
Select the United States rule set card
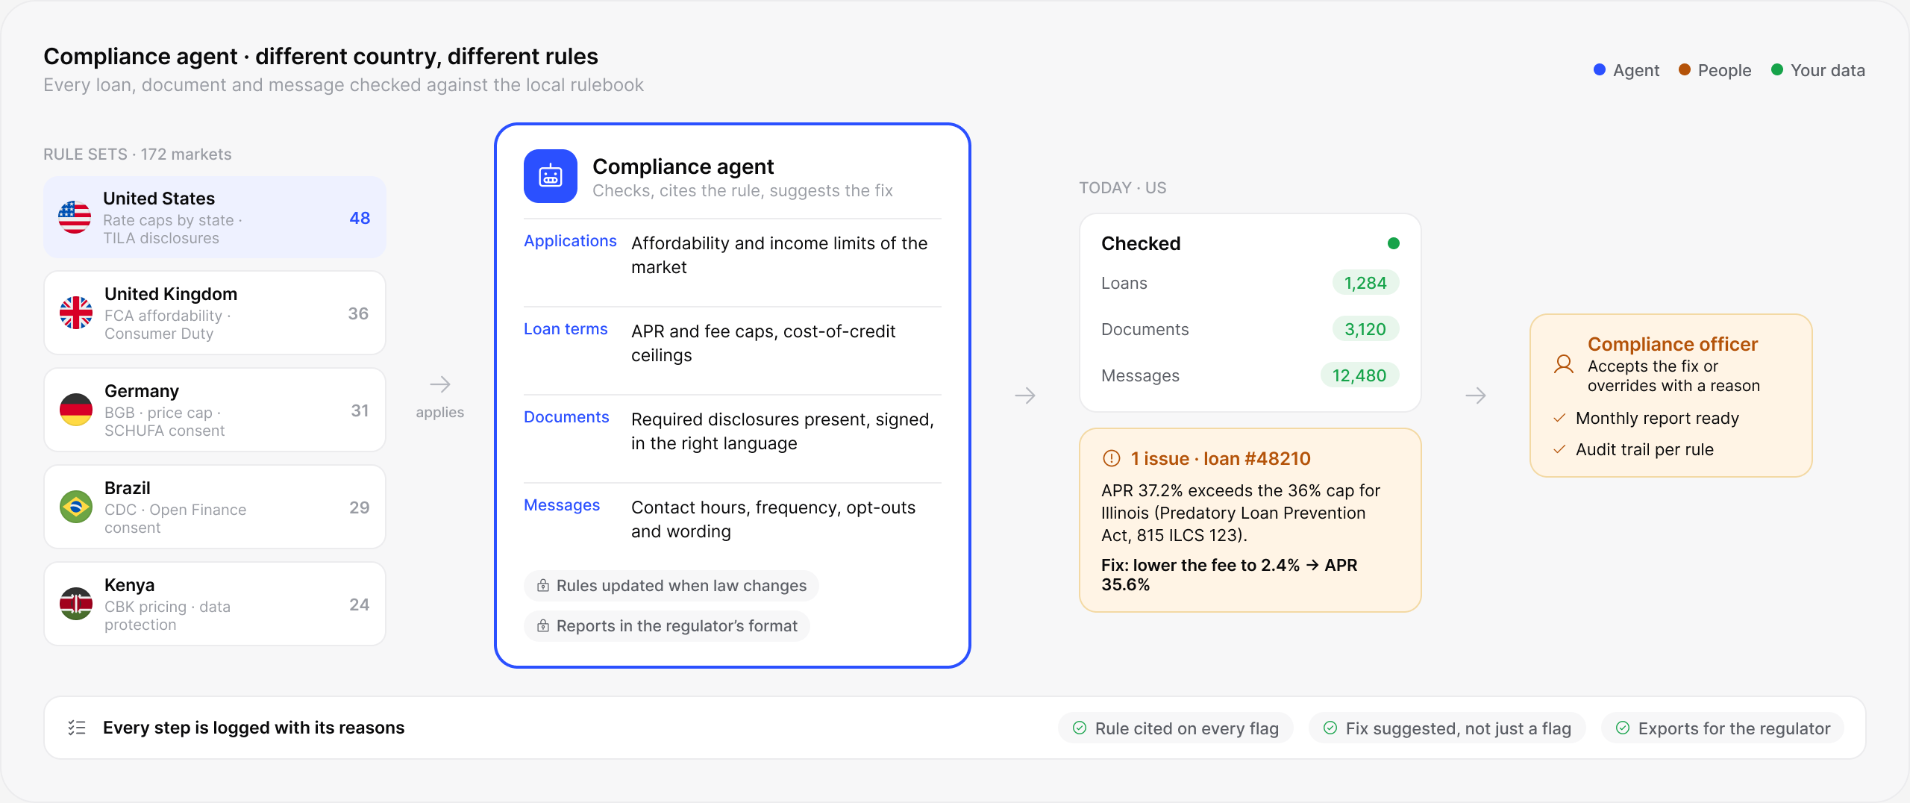pyautogui.click(x=215, y=217)
